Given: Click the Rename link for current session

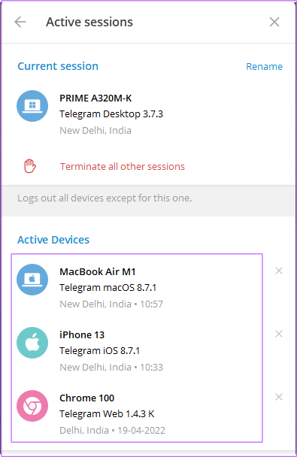Looking at the screenshot, I should point(264,66).
